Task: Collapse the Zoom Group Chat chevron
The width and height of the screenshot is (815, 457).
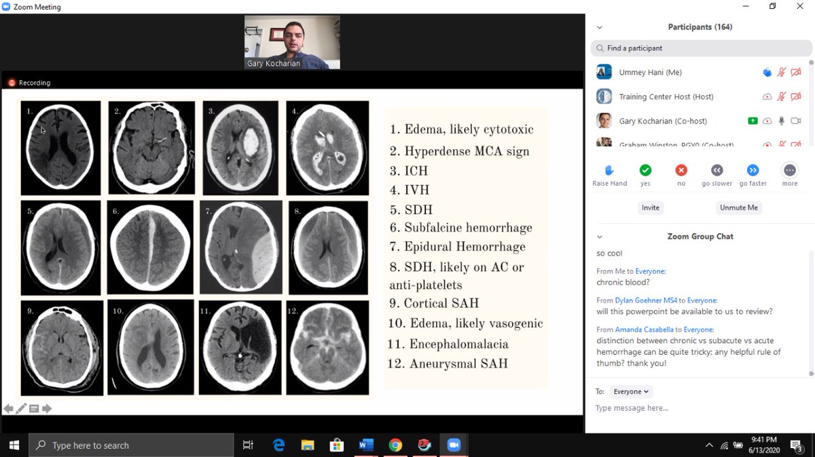Action: [x=600, y=237]
